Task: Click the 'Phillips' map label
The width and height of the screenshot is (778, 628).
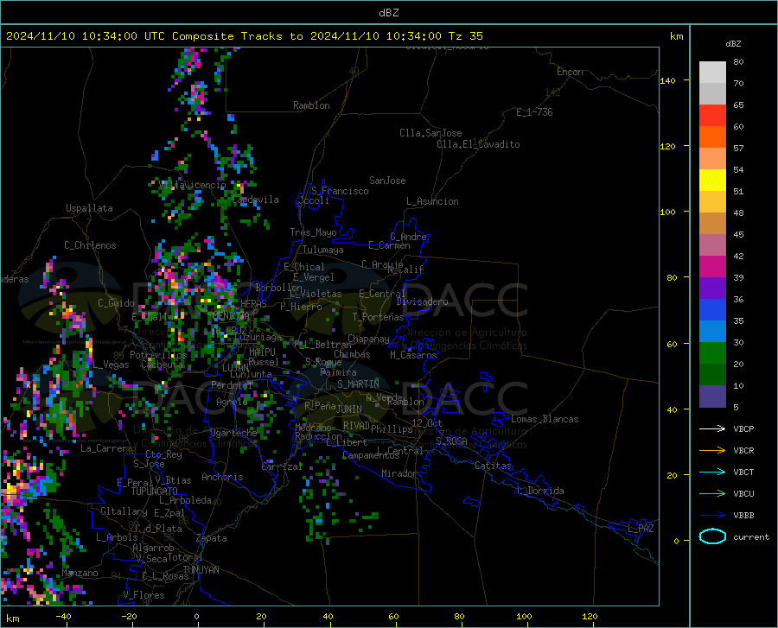Action: pos(392,428)
